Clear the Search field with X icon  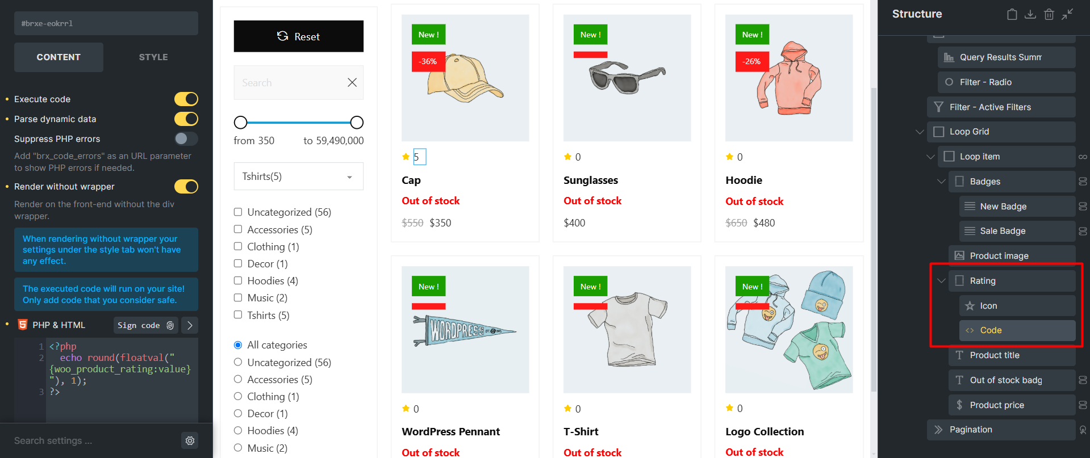click(352, 82)
